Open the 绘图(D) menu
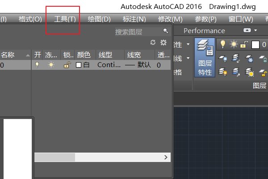This screenshot has height=179, width=268. click(x=99, y=19)
